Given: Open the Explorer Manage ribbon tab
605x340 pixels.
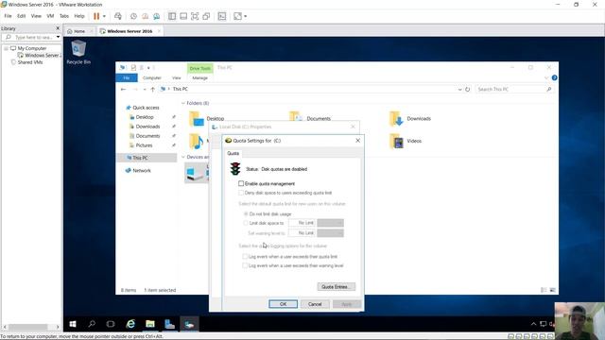Looking at the screenshot, I should pyautogui.click(x=199, y=77).
